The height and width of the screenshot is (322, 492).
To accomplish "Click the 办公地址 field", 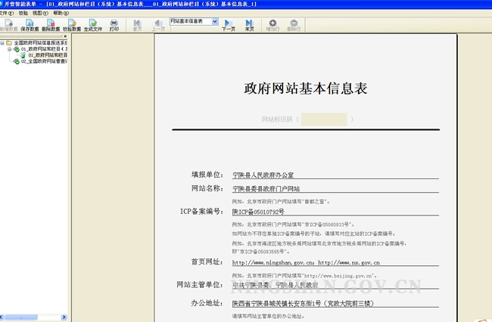I will tap(335, 303).
